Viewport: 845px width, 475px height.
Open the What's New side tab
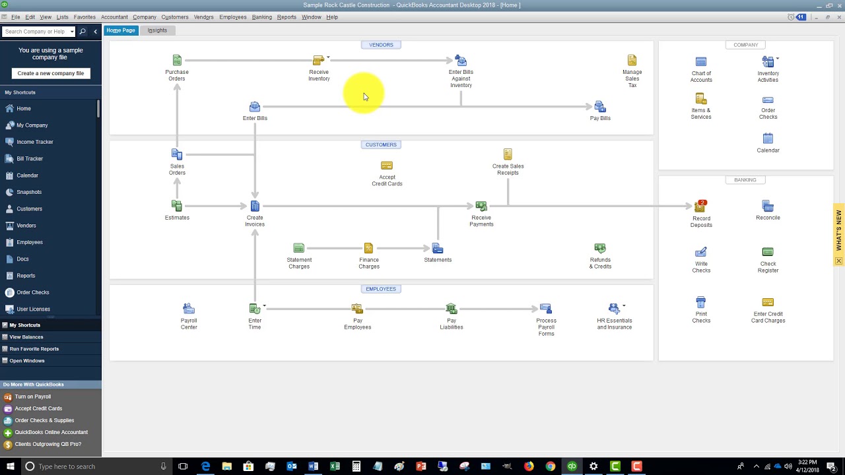839,234
